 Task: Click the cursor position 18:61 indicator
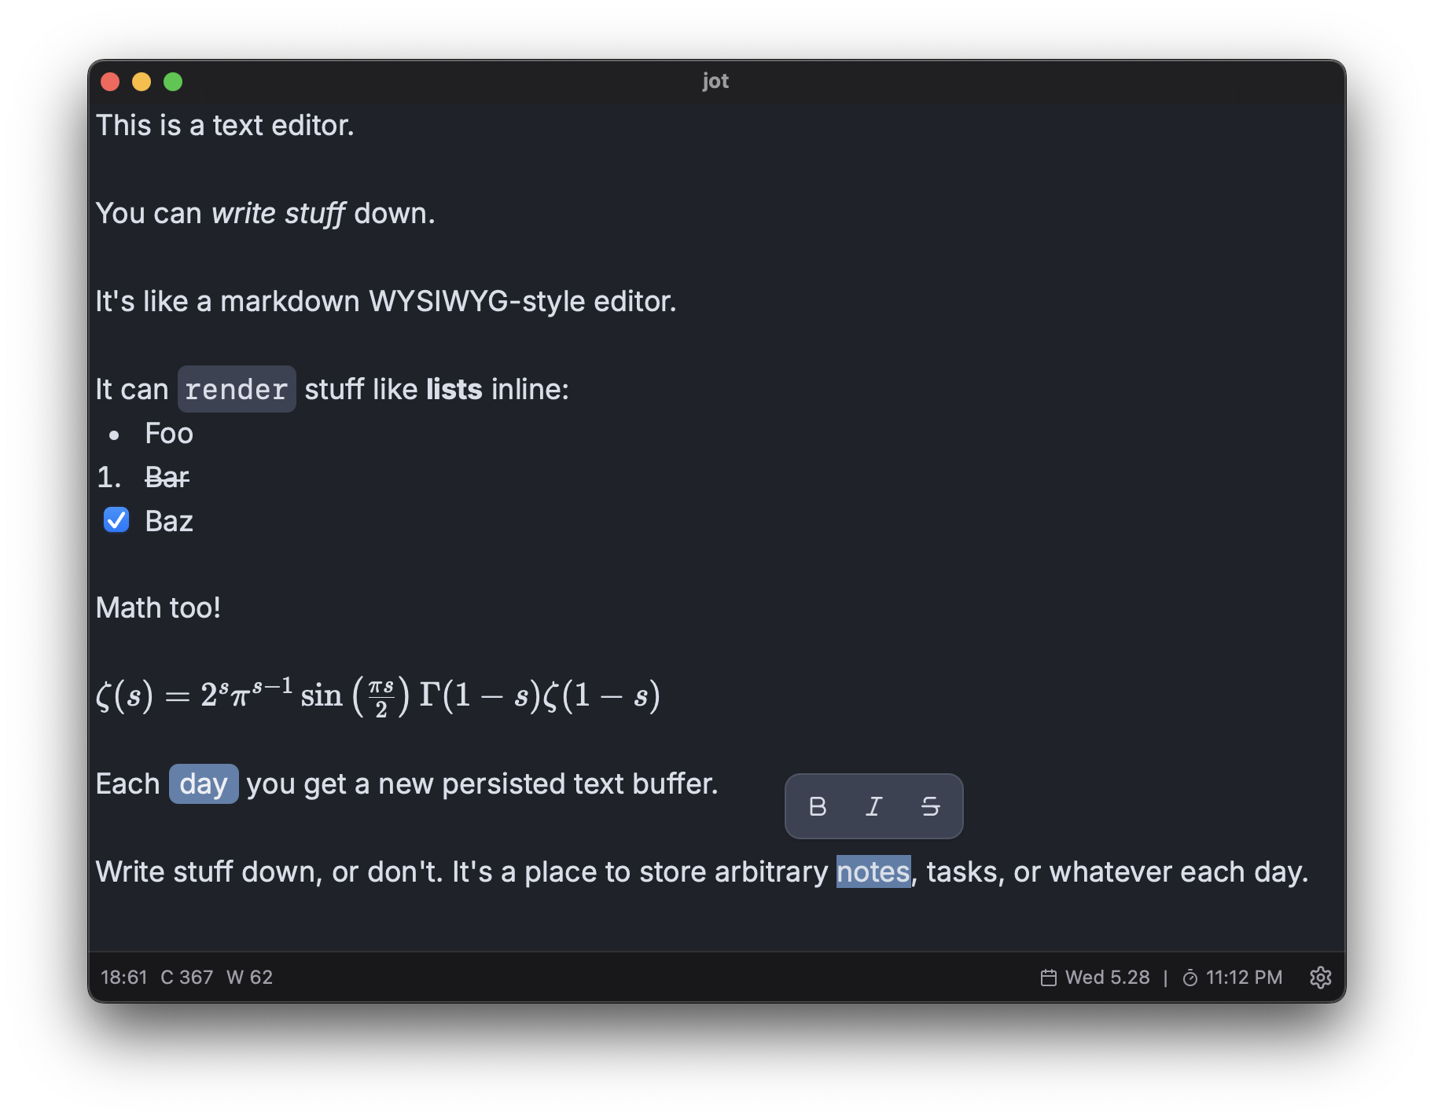pos(124,978)
